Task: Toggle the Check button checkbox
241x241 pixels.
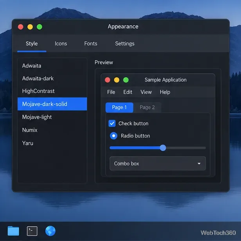Action: pyautogui.click(x=112, y=123)
